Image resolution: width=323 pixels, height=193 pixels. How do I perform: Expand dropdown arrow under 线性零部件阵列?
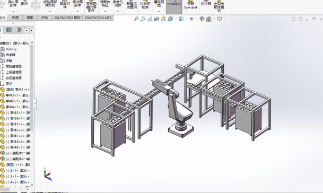click(x=50, y=11)
